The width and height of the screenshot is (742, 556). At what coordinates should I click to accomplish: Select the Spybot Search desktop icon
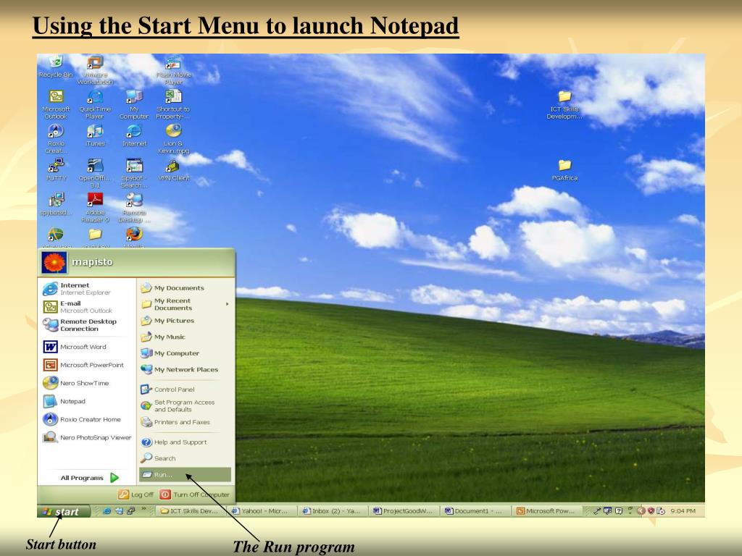tap(134, 174)
